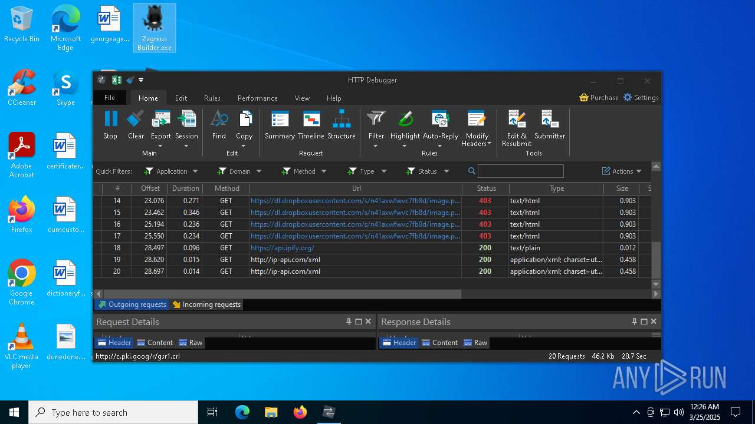Image resolution: width=755 pixels, height=424 pixels.
Task: Stop capturing HTTP traffic
Action: [110, 125]
